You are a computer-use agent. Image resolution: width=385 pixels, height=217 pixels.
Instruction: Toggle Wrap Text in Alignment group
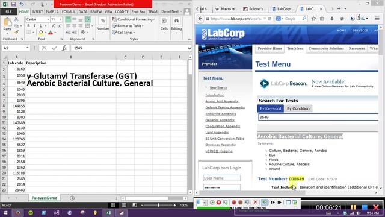[88, 19]
